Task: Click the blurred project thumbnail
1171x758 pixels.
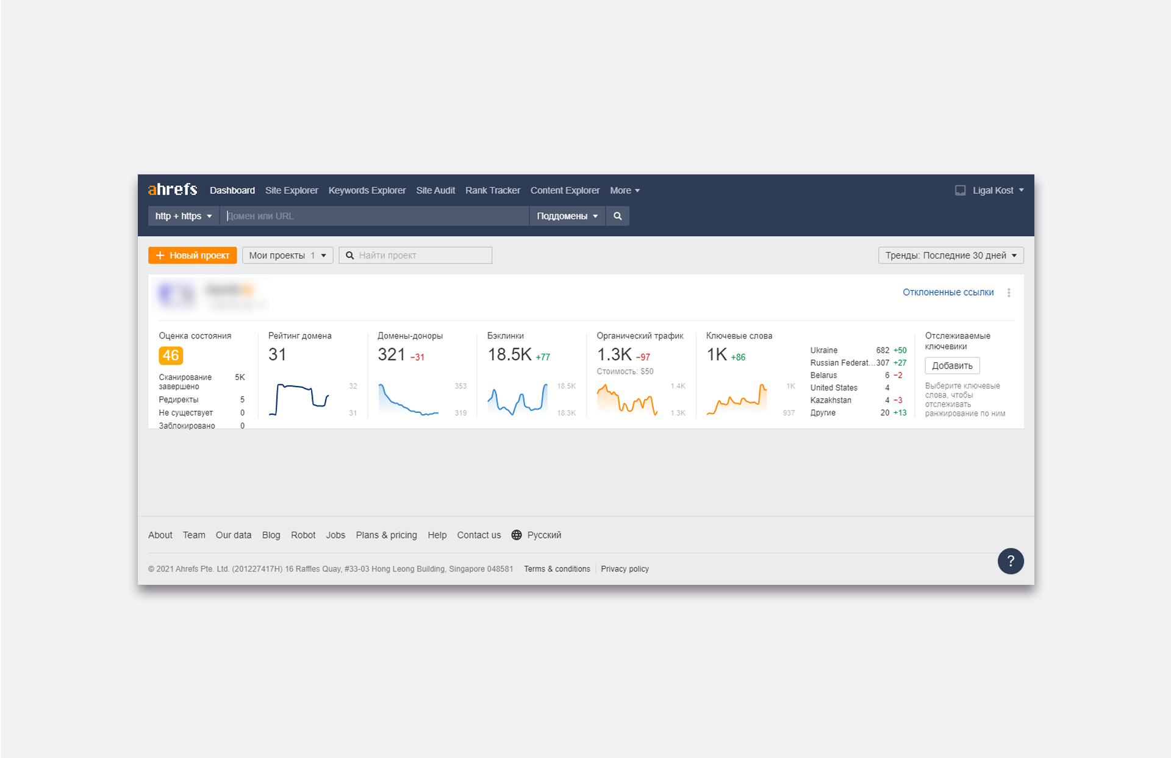Action: (x=177, y=295)
